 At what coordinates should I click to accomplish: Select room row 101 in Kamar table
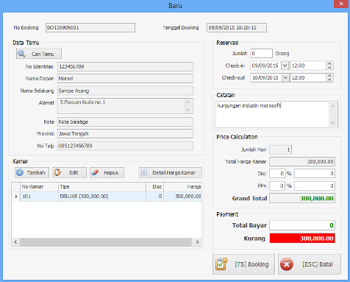tap(107, 197)
